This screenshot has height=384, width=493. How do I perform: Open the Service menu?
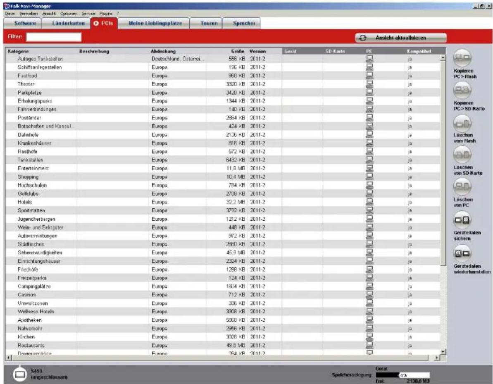(x=88, y=14)
